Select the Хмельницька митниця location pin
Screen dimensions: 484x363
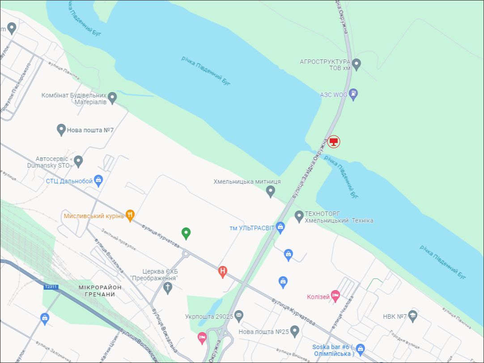tap(270, 191)
